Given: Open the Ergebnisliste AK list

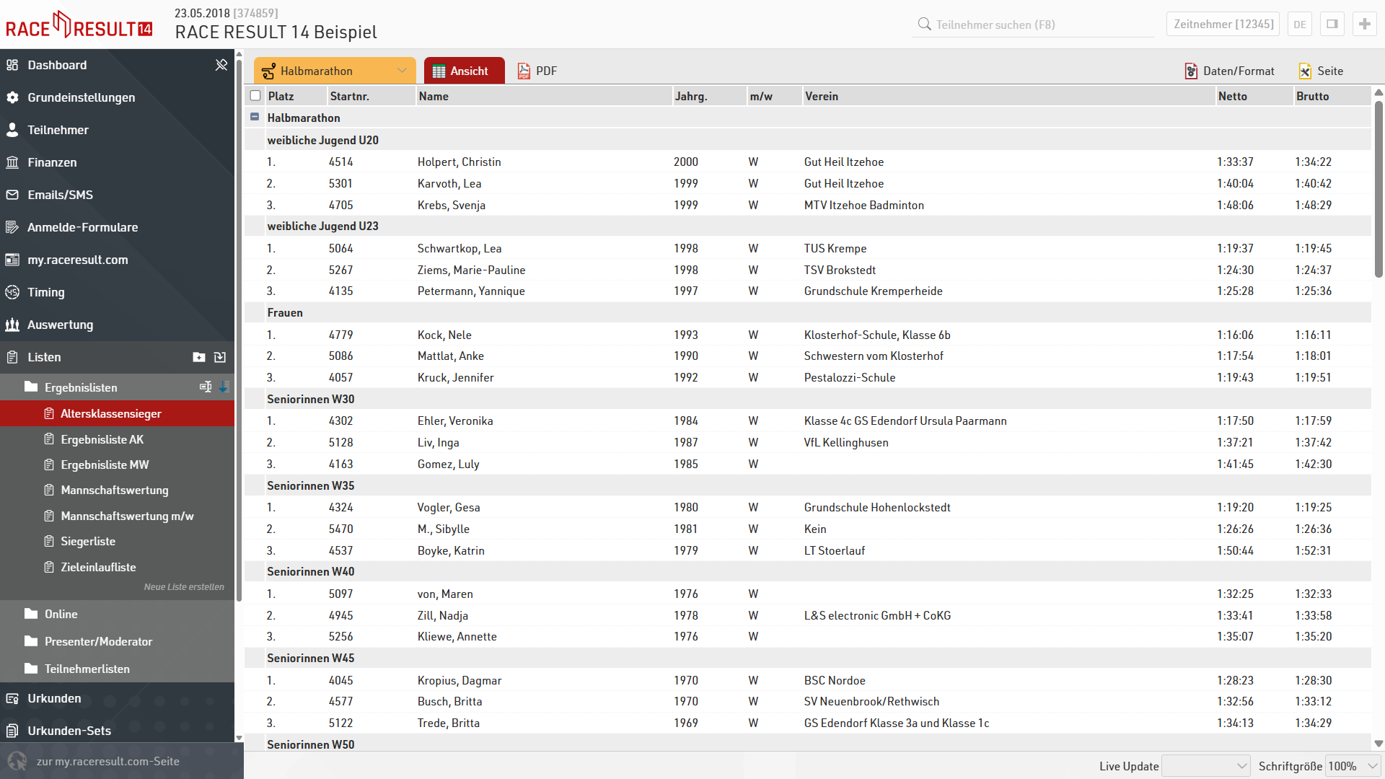Looking at the screenshot, I should pos(102,439).
